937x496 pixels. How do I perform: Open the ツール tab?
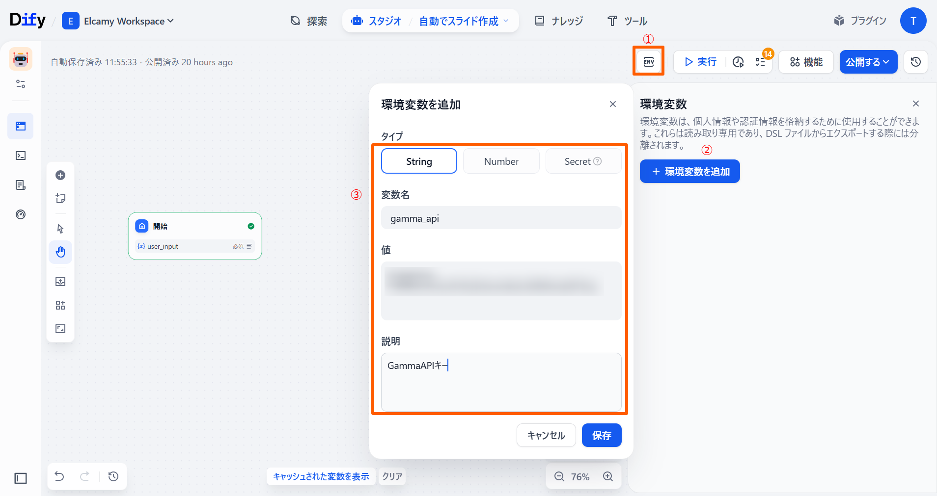point(627,21)
